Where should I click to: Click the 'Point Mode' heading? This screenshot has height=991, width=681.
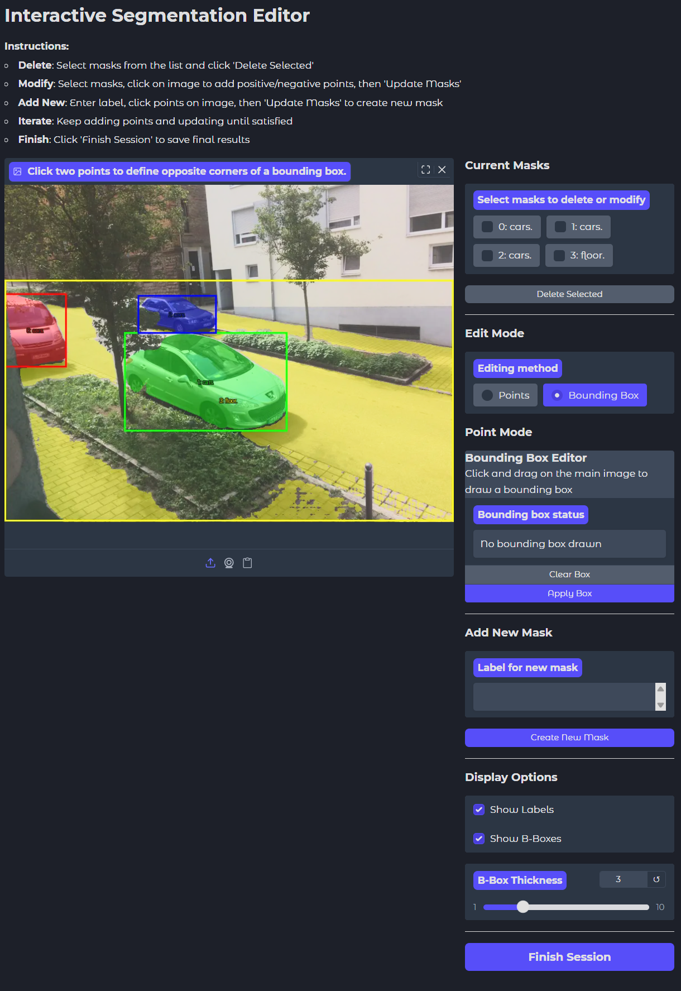(498, 432)
